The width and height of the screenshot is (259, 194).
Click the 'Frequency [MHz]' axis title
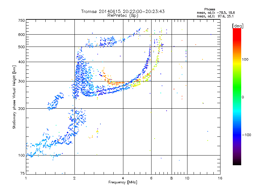[123, 182]
